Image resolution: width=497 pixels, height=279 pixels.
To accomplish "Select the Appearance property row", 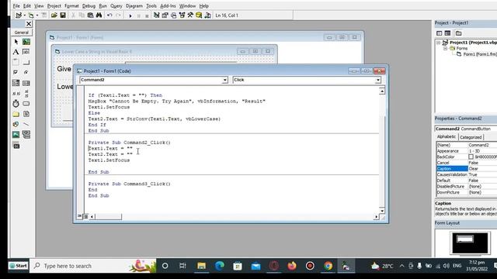I will pos(467,151).
